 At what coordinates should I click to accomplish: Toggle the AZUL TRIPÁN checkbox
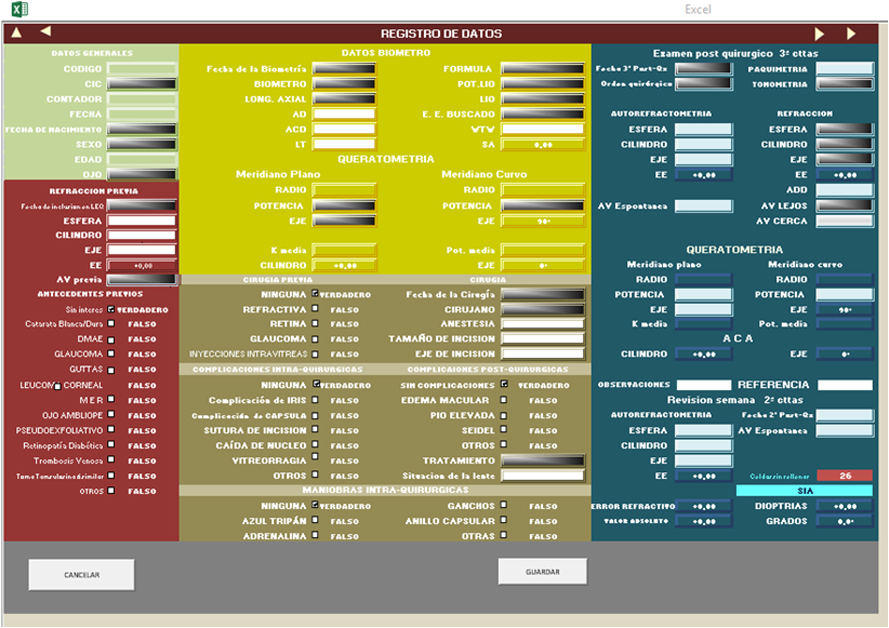315,520
